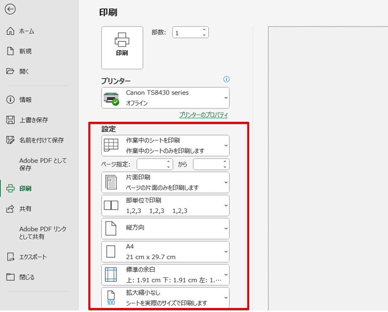Increment the end page after から
388x312 pixels.
tap(225, 162)
